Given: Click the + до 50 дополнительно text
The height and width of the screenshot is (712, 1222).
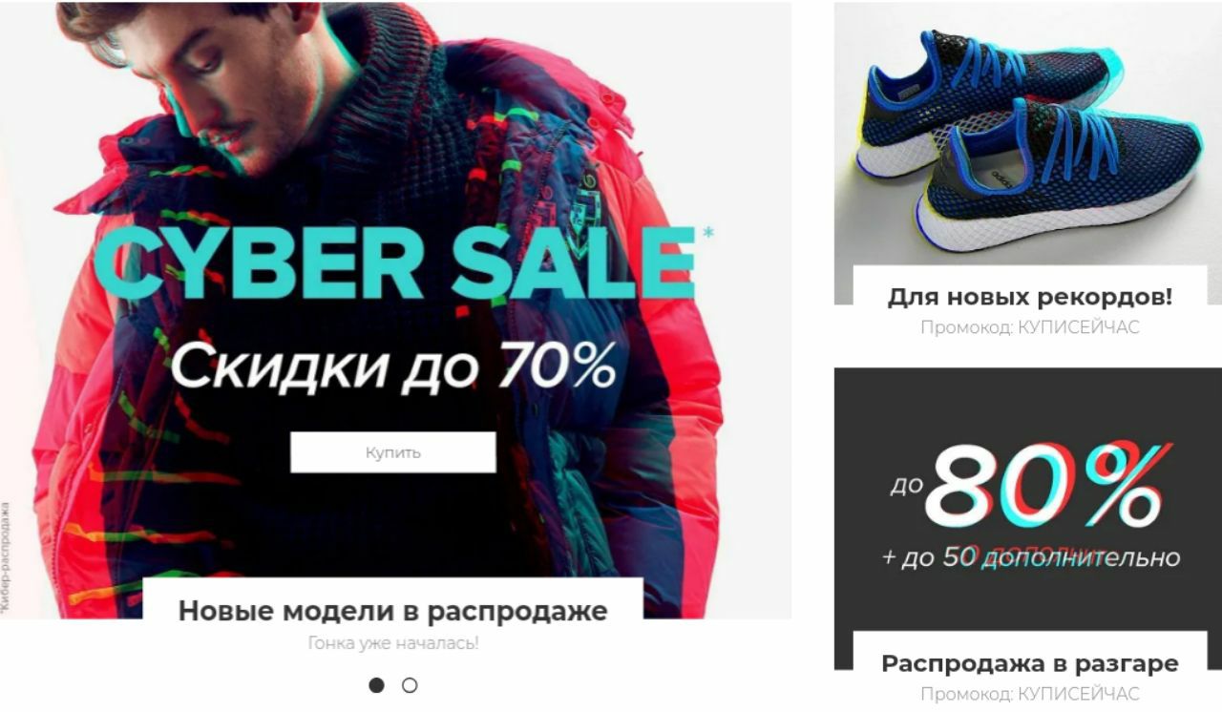Looking at the screenshot, I should coord(1030,556).
